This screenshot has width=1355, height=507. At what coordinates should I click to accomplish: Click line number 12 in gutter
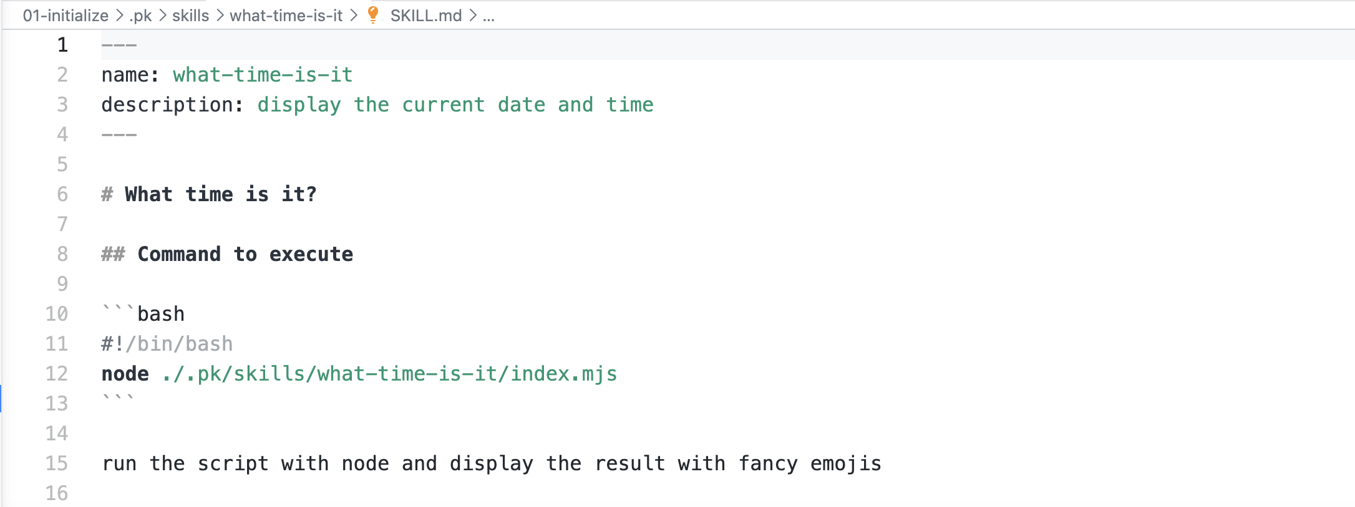(57, 374)
